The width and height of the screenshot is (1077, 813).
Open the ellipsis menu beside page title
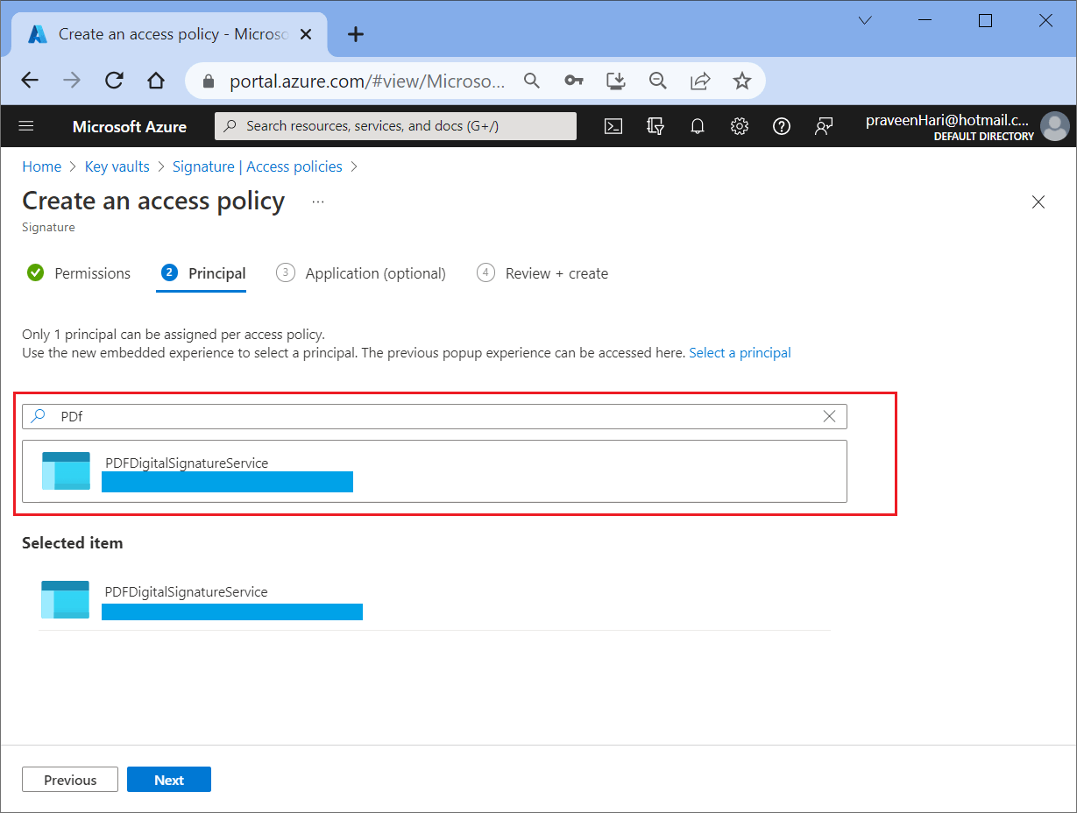pyautogui.click(x=318, y=201)
